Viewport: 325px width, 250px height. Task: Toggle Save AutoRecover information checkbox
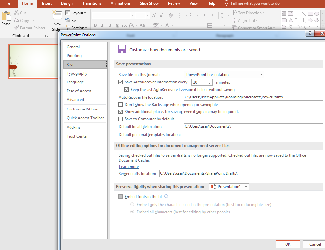120,82
